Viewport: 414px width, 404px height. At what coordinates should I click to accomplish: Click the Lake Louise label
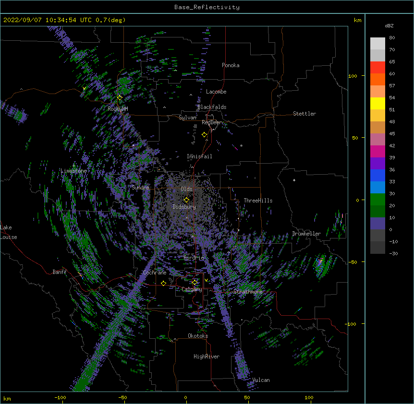[x=9, y=232]
